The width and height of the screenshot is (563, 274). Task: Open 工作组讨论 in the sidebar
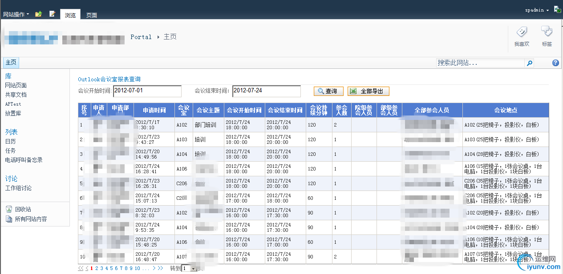[18, 188]
